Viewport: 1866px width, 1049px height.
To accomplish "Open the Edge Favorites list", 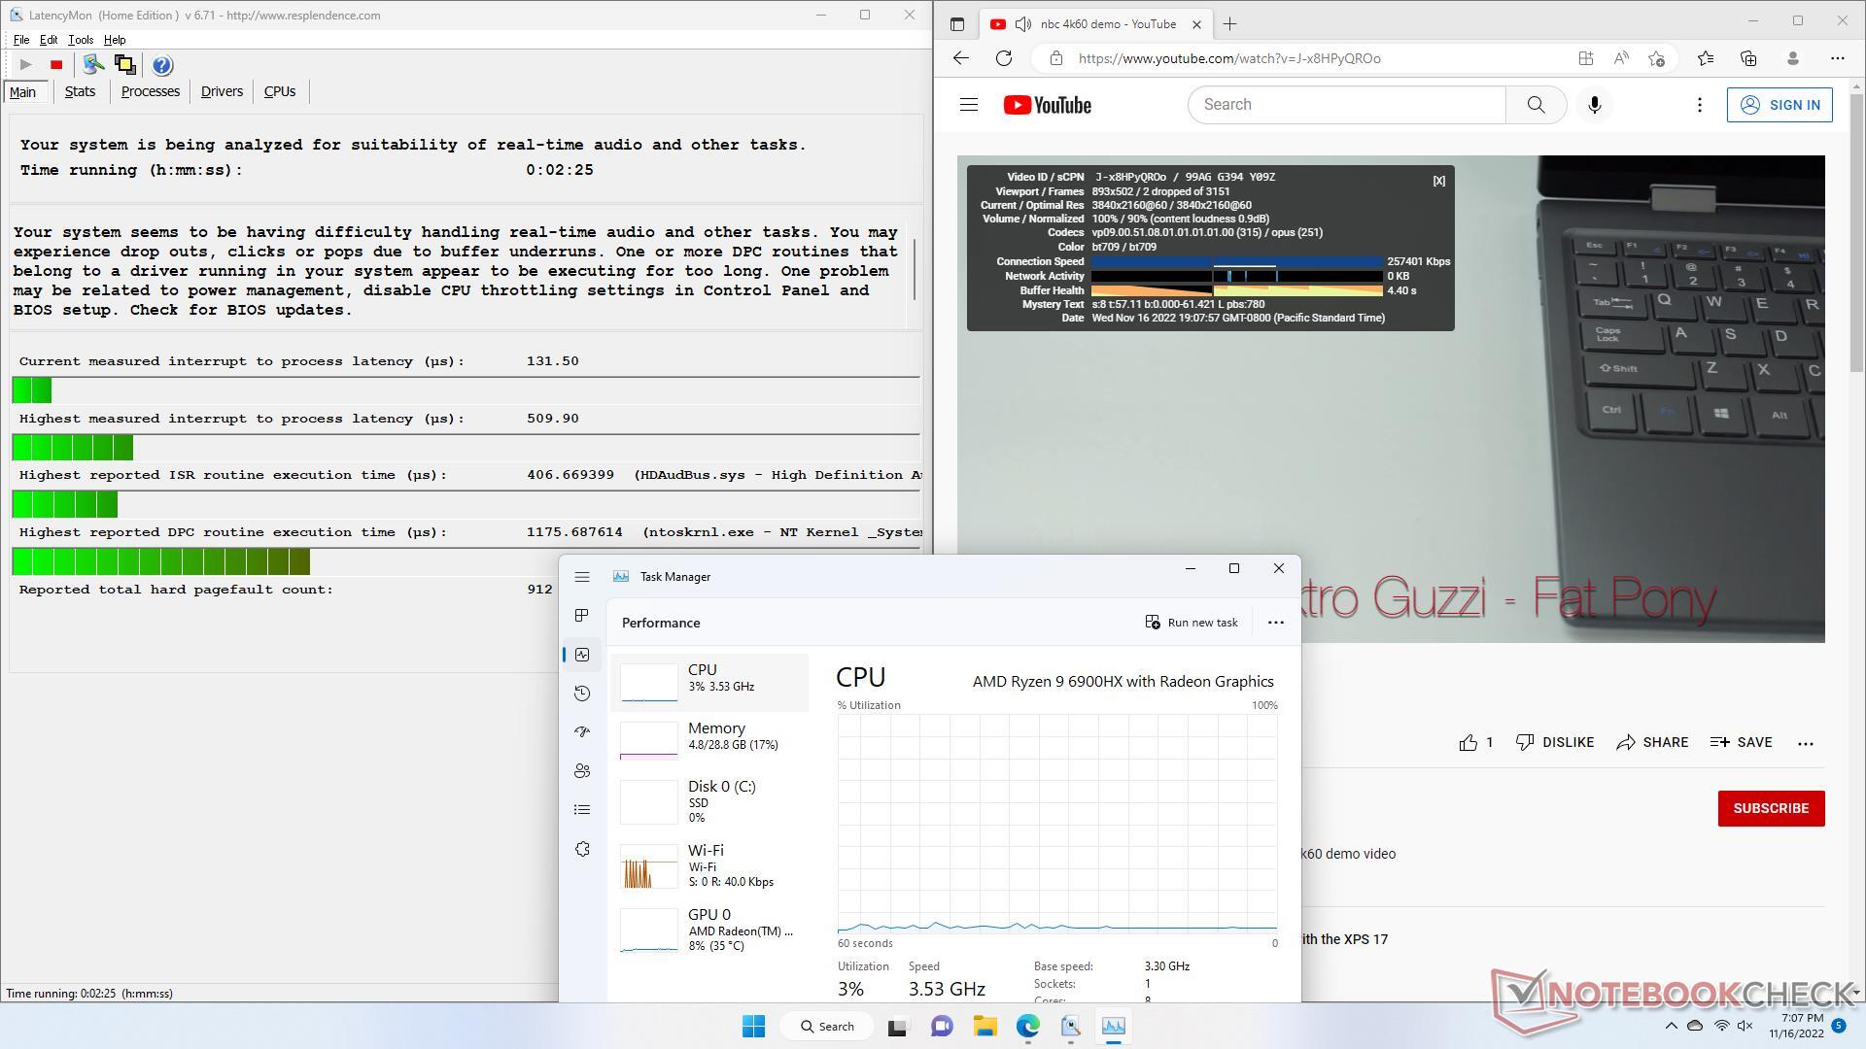I will [1706, 58].
